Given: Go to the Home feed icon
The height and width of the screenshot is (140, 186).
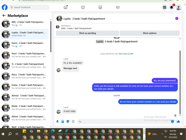Looking at the screenshot, I should [x=65, y=7].
